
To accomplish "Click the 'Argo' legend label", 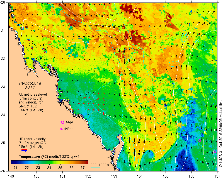I will pyautogui.click(x=69, y=122).
